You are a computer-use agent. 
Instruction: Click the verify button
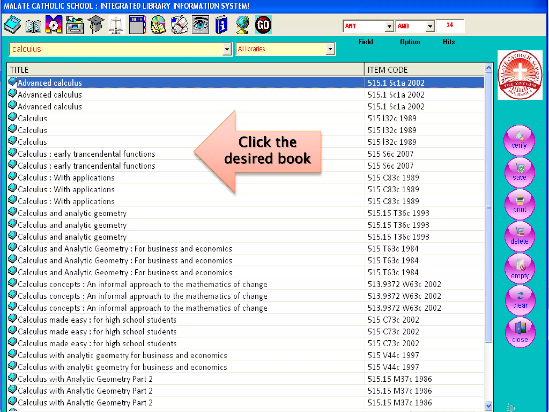[519, 141]
